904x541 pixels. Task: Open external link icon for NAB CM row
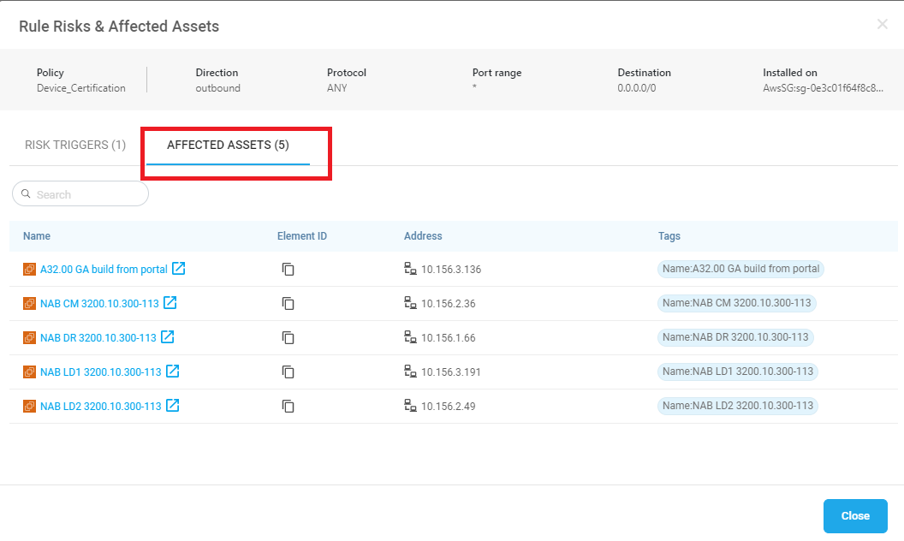pos(170,303)
